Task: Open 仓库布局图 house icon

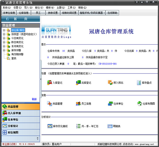Action: (x=140, y=104)
